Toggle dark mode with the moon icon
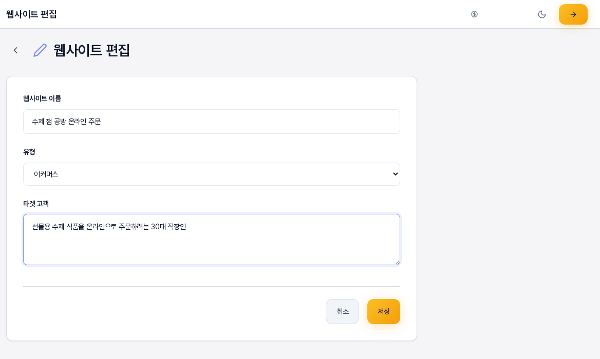The height and width of the screenshot is (359, 600). coord(542,14)
